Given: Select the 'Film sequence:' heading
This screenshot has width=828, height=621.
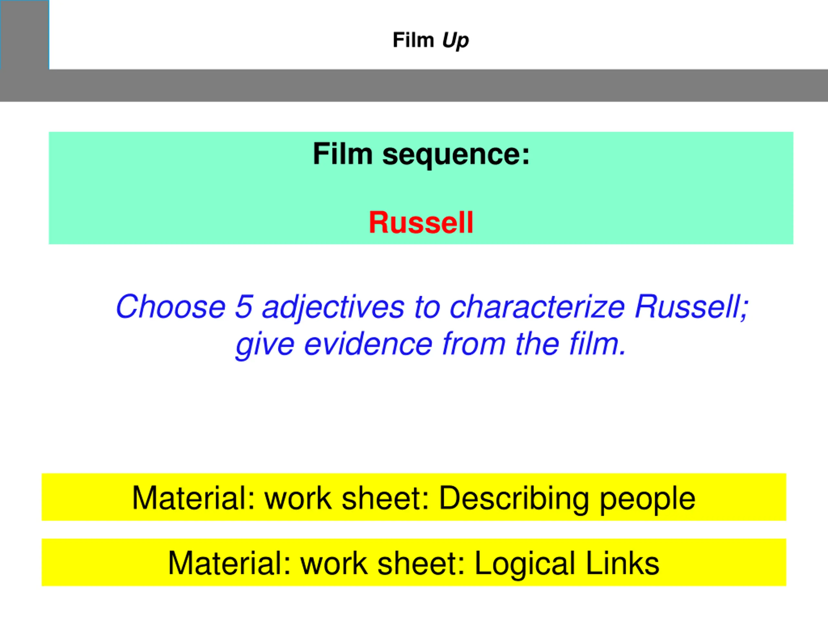Looking at the screenshot, I should pos(421,154).
